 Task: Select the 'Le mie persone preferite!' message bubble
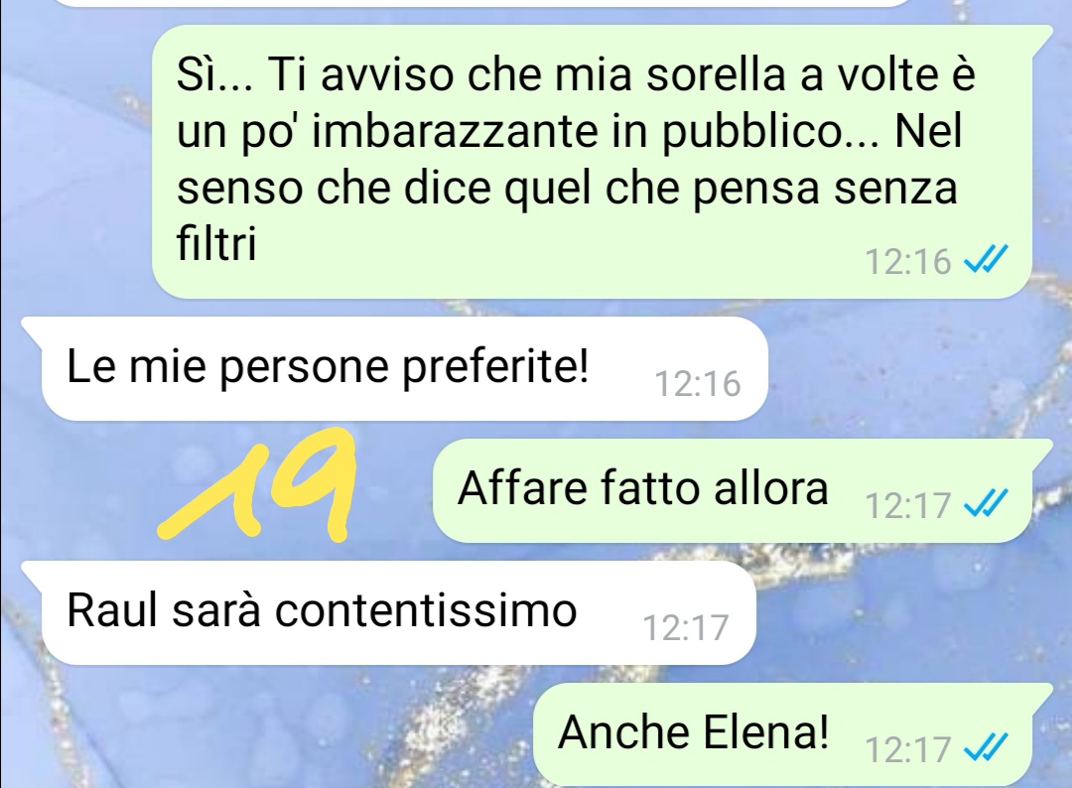click(404, 369)
